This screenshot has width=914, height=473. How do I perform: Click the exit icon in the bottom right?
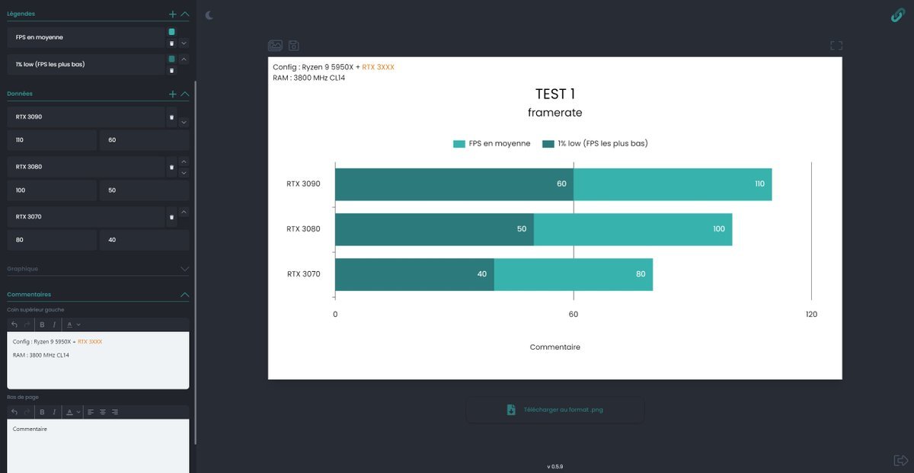click(x=900, y=460)
